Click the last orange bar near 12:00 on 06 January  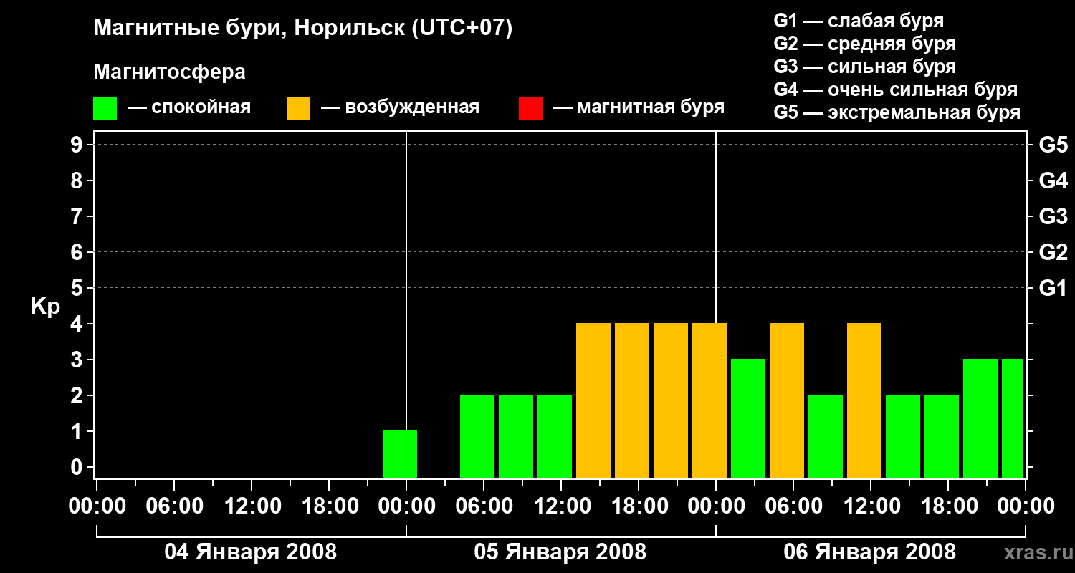pyautogui.click(x=864, y=400)
